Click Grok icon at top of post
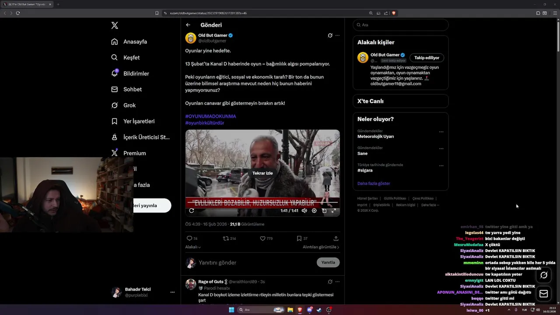 [x=330, y=35]
